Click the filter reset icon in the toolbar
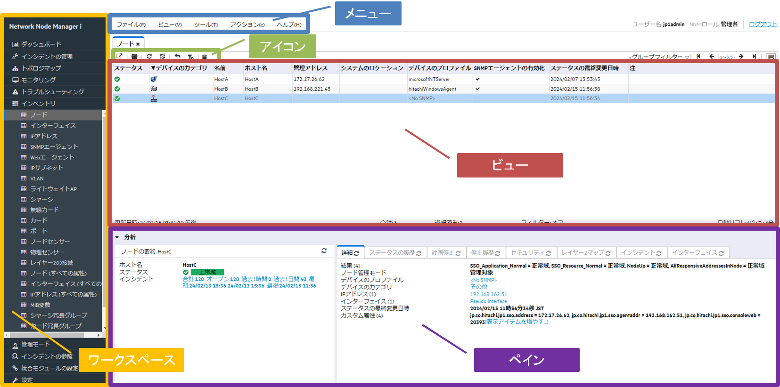780x387 pixels. 190,56
